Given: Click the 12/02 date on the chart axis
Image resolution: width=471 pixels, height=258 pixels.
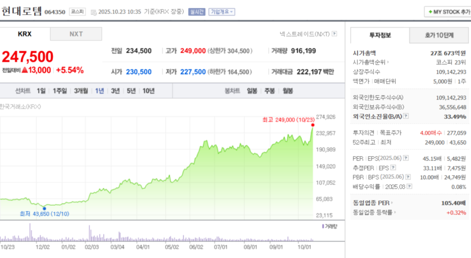Looking at the screenshot, I should pos(42,247).
